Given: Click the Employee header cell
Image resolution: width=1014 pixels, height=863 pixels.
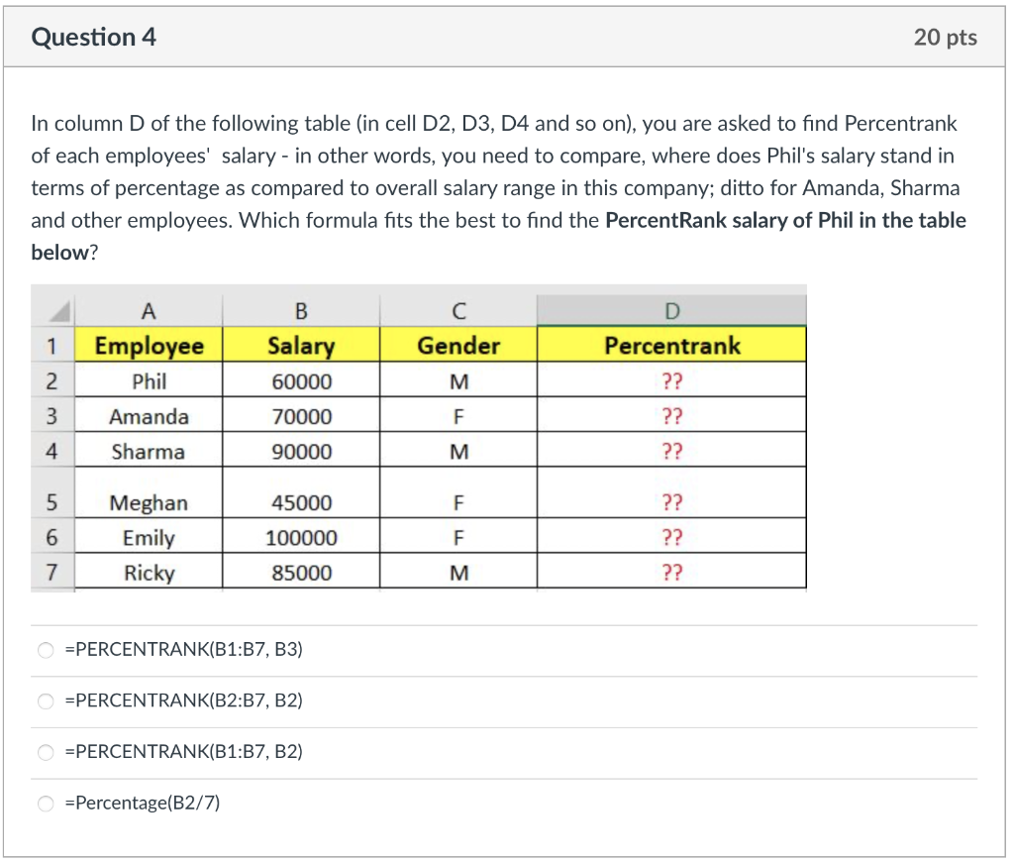Looking at the screenshot, I should (x=149, y=346).
